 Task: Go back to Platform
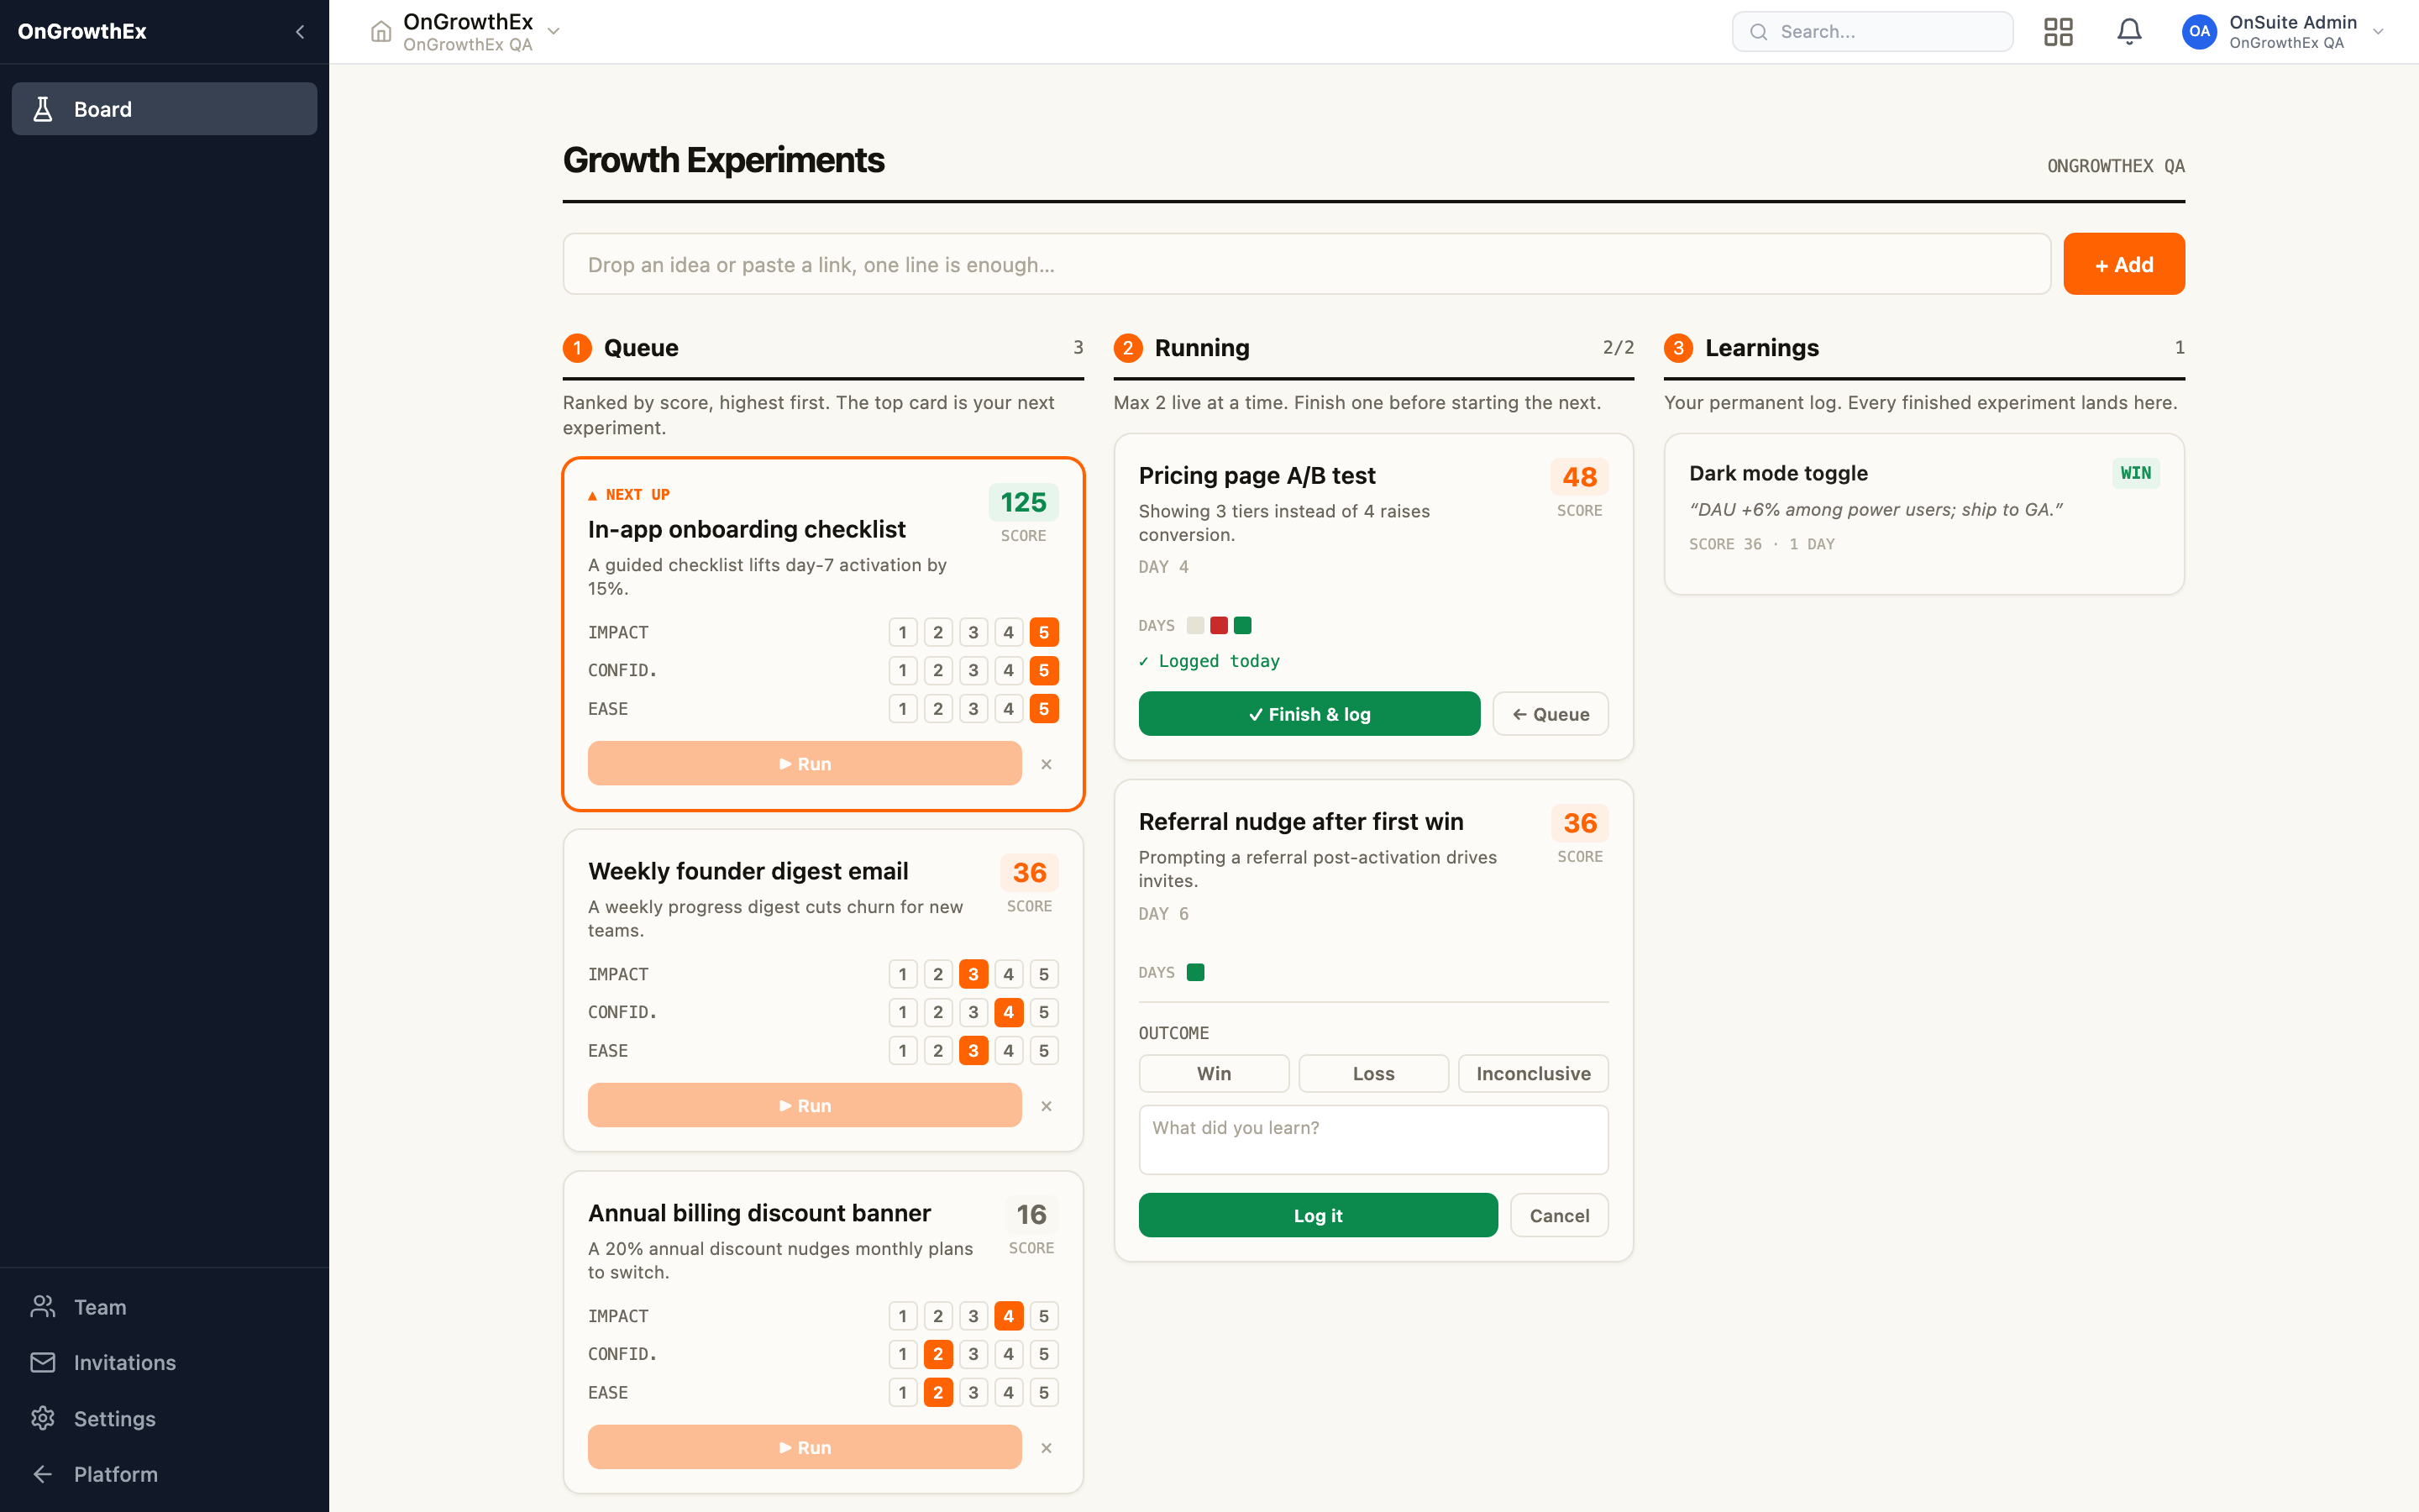coord(165,1474)
